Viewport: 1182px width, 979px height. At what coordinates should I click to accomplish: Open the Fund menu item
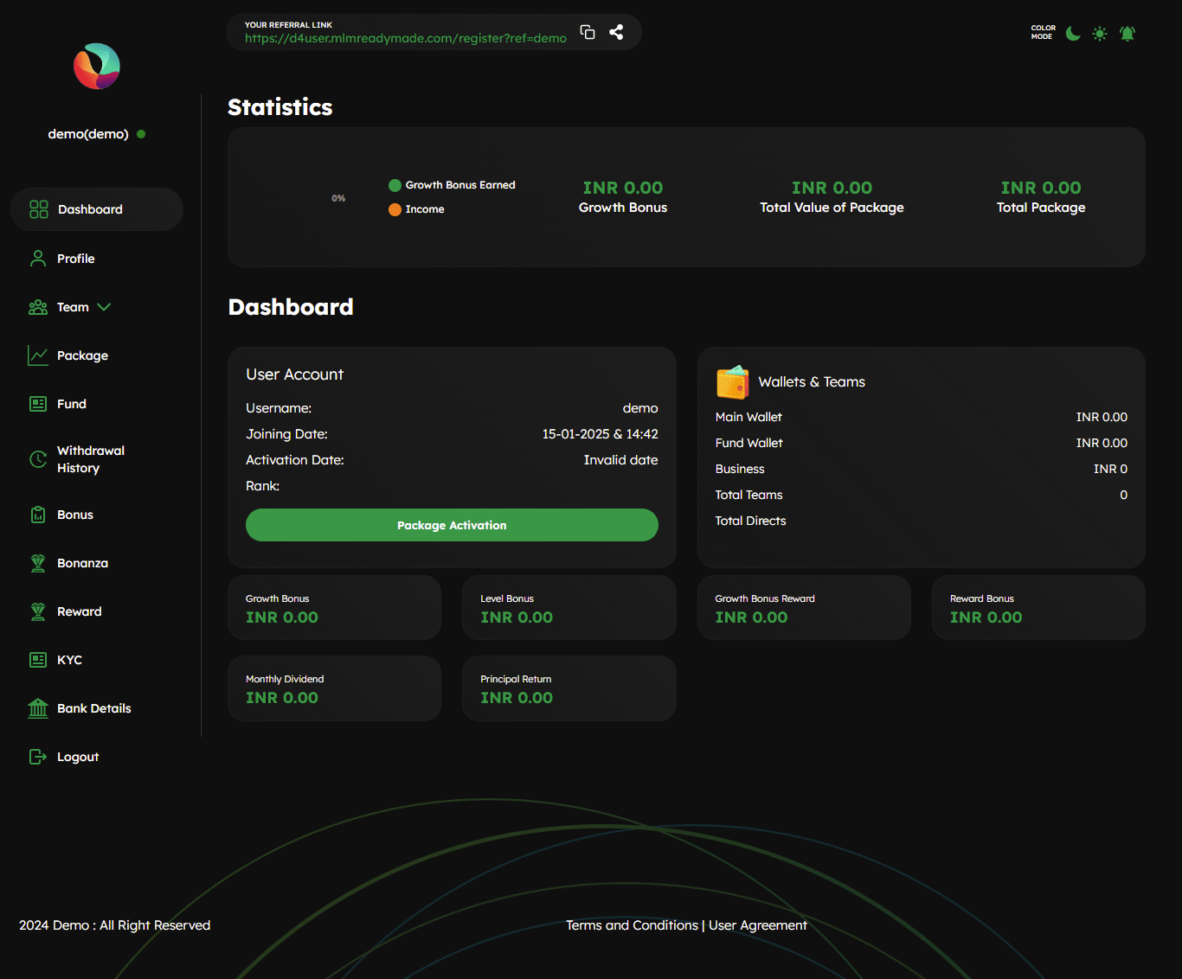pyautogui.click(x=72, y=404)
